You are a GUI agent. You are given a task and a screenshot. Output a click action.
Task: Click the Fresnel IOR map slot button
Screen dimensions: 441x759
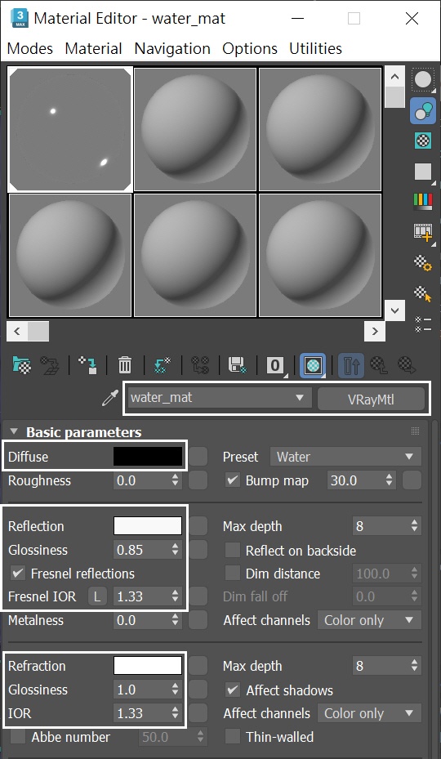click(198, 597)
